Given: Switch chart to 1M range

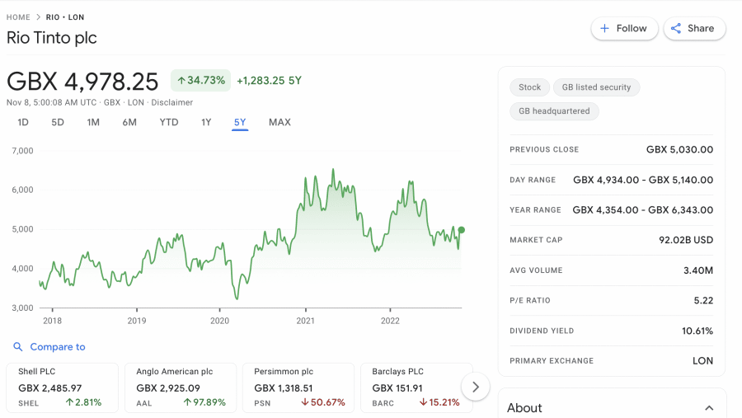Looking at the screenshot, I should tap(93, 122).
